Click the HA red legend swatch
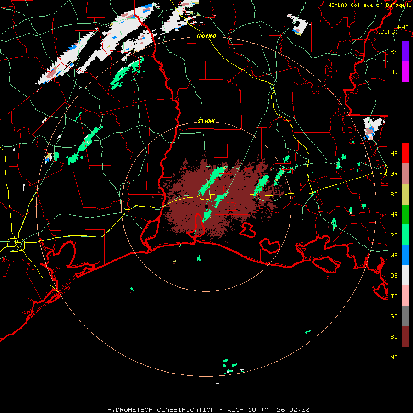This screenshot has width=413, height=413. click(x=405, y=153)
